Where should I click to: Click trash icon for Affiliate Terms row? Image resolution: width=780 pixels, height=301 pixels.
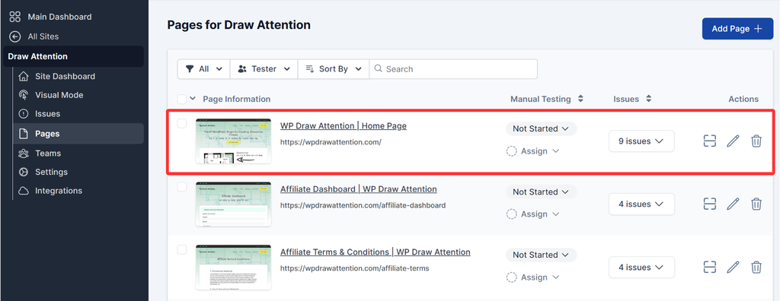(756, 268)
